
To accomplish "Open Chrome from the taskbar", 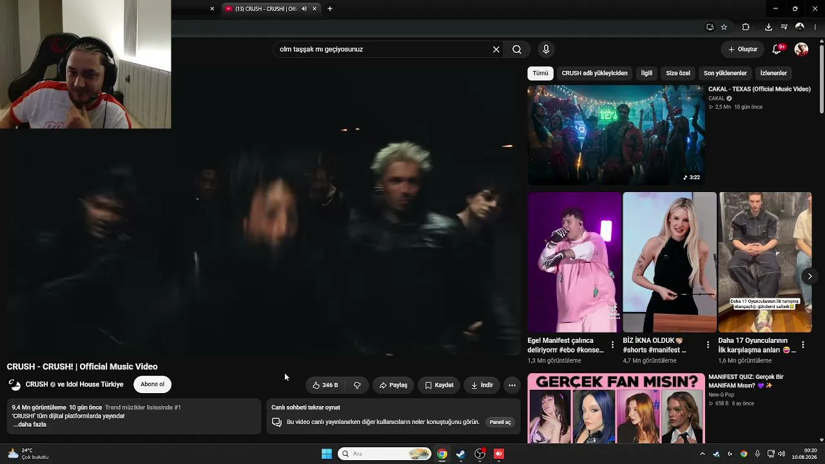I will [x=442, y=454].
